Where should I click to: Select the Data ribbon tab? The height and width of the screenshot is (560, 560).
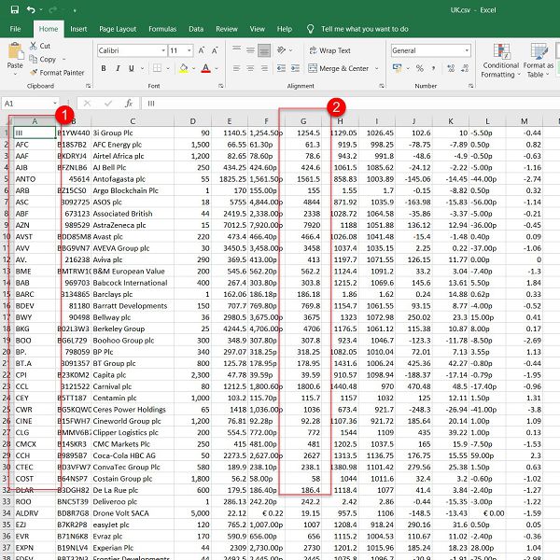196,29
